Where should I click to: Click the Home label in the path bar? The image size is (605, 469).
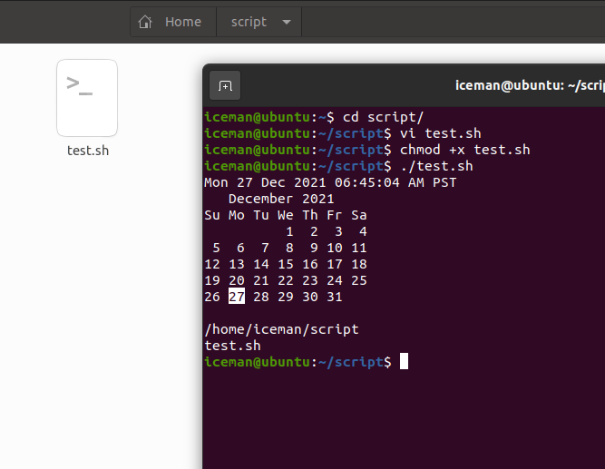coord(183,22)
